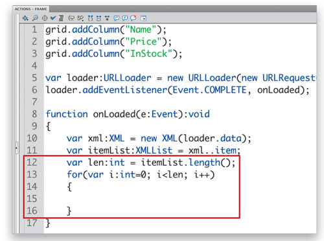Click itemList.length() on line 12
The image size is (324, 241).
186,163
